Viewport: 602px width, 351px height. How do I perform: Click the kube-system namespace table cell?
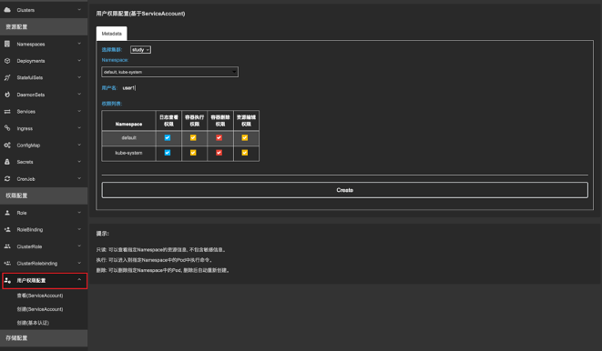click(129, 153)
